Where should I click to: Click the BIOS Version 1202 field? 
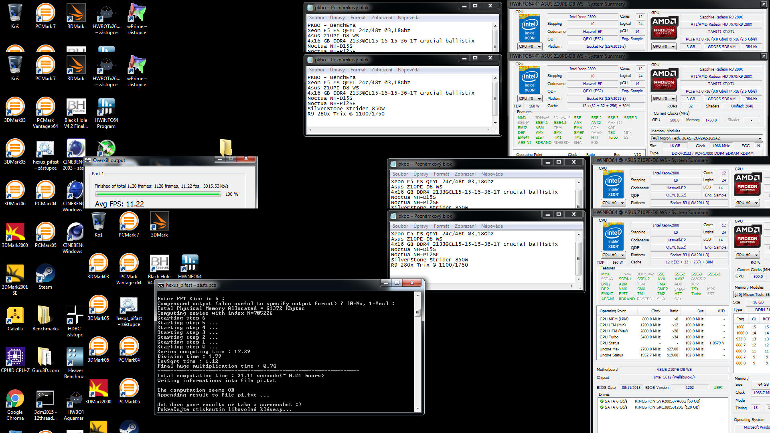[689, 388]
